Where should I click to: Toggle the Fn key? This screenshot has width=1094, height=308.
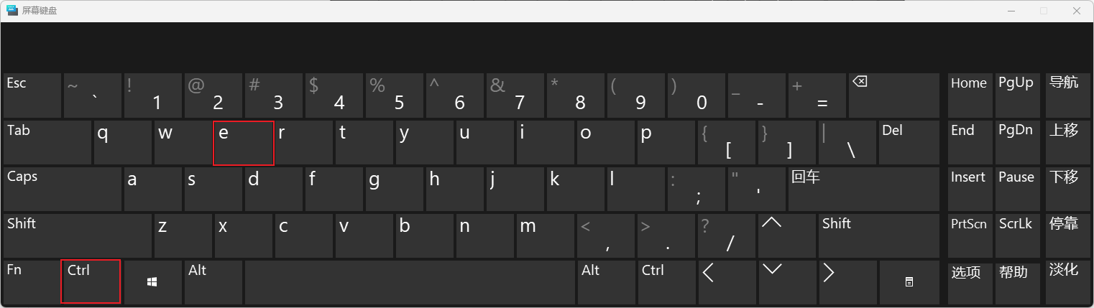click(32, 282)
